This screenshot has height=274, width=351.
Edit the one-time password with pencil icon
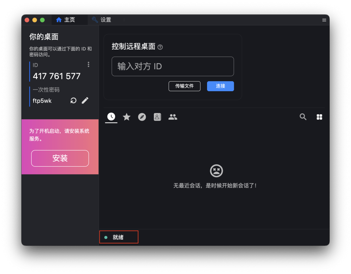pos(85,100)
